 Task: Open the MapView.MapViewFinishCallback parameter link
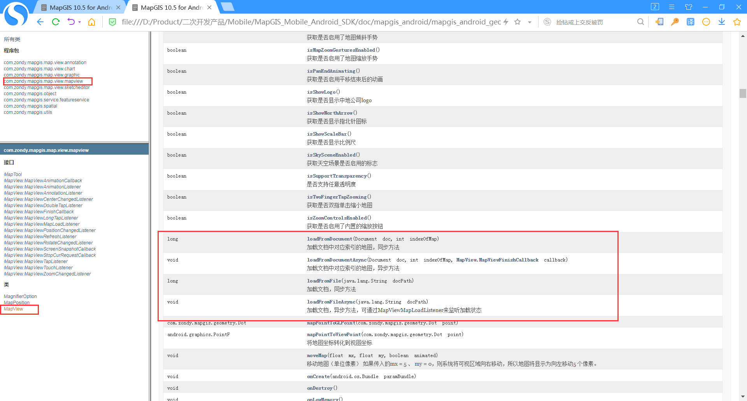(497, 260)
